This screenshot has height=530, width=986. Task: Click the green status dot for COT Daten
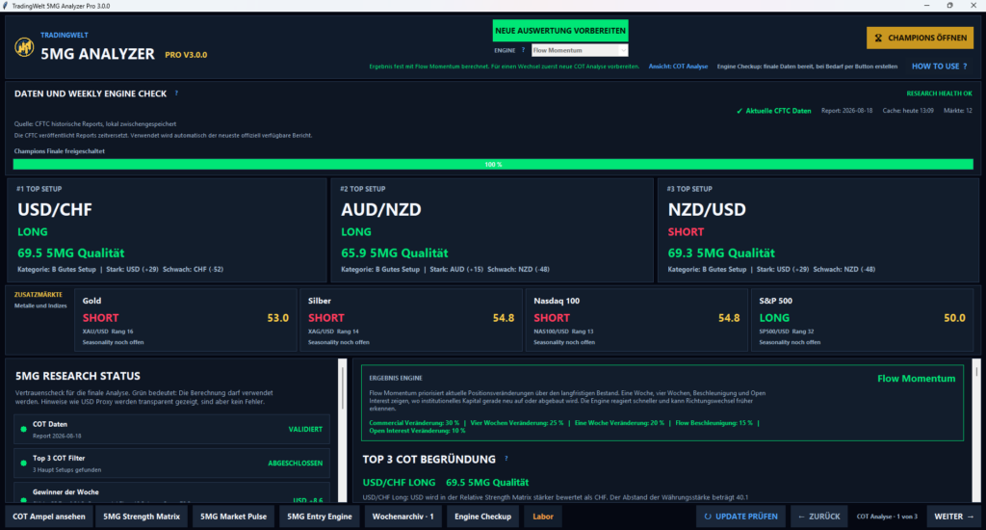point(23,429)
